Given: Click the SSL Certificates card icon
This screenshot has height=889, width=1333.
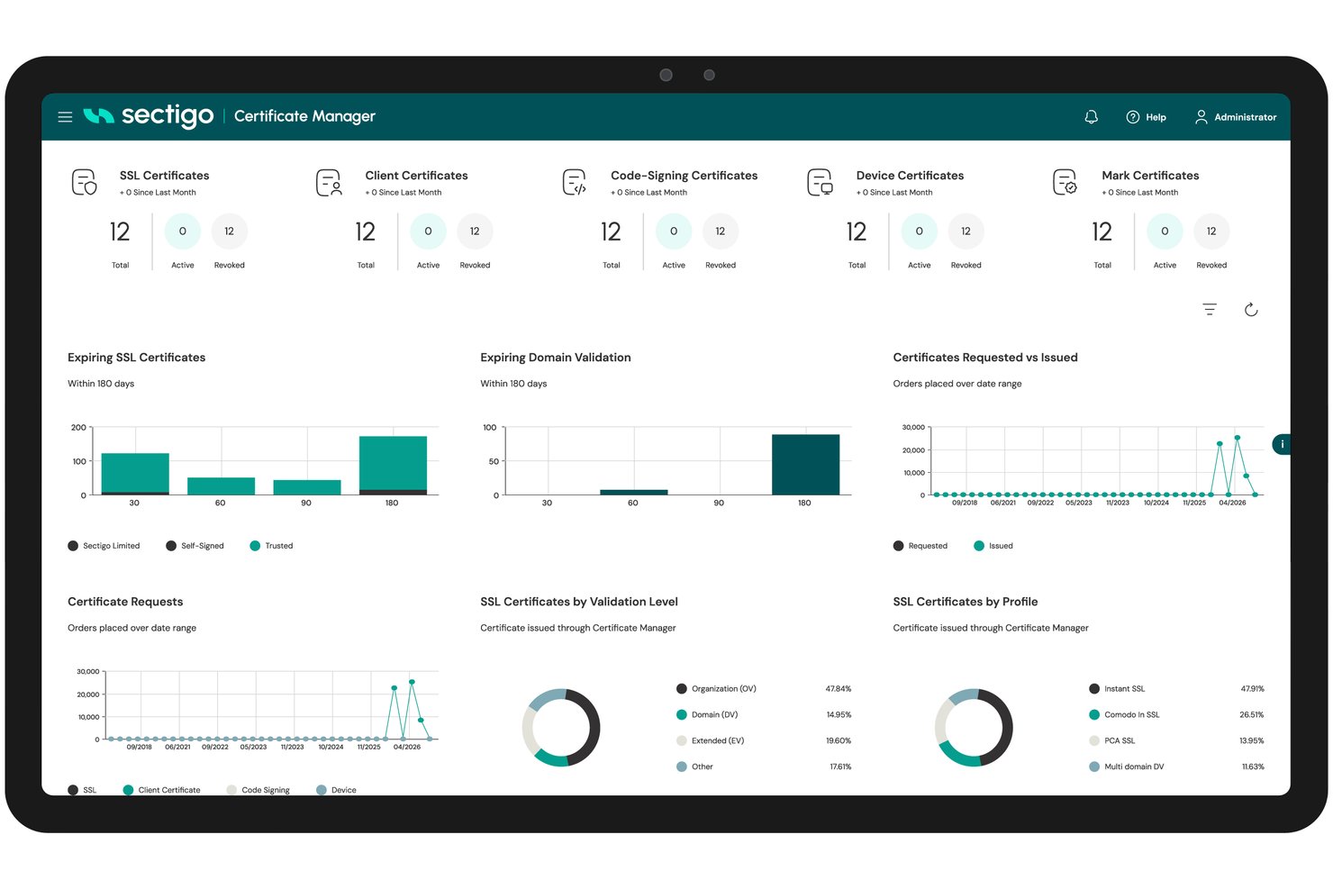Looking at the screenshot, I should 85,182.
